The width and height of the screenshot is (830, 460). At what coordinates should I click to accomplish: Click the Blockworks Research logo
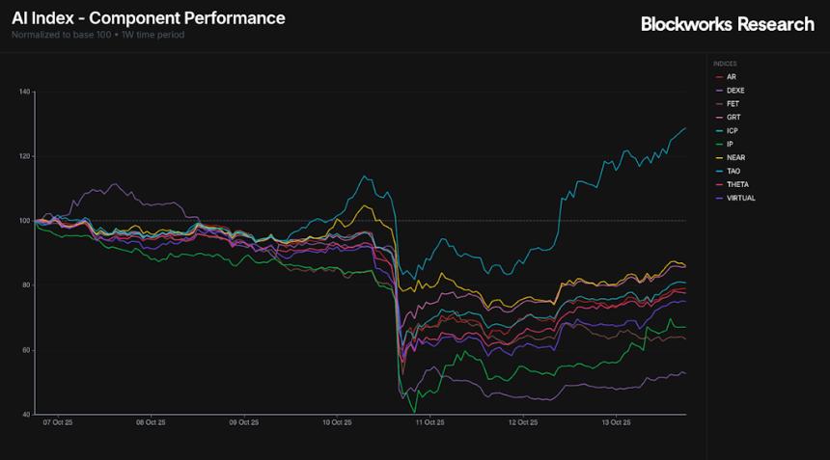point(727,24)
